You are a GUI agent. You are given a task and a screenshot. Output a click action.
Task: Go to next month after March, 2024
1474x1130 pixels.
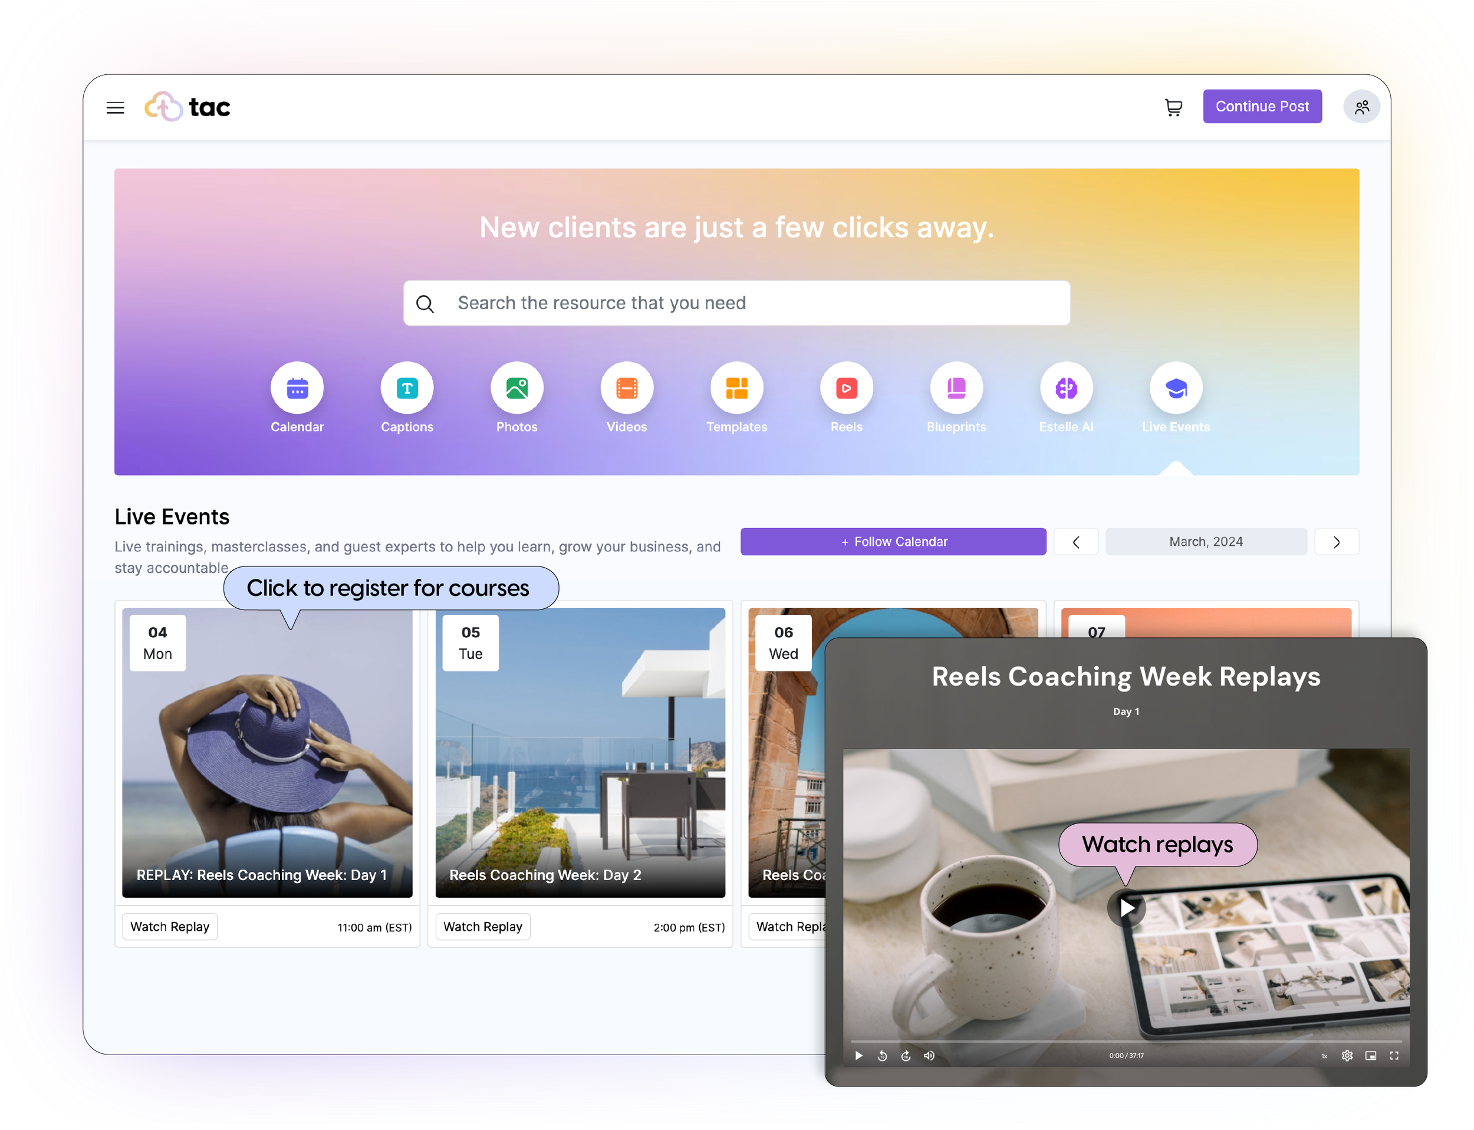point(1335,542)
